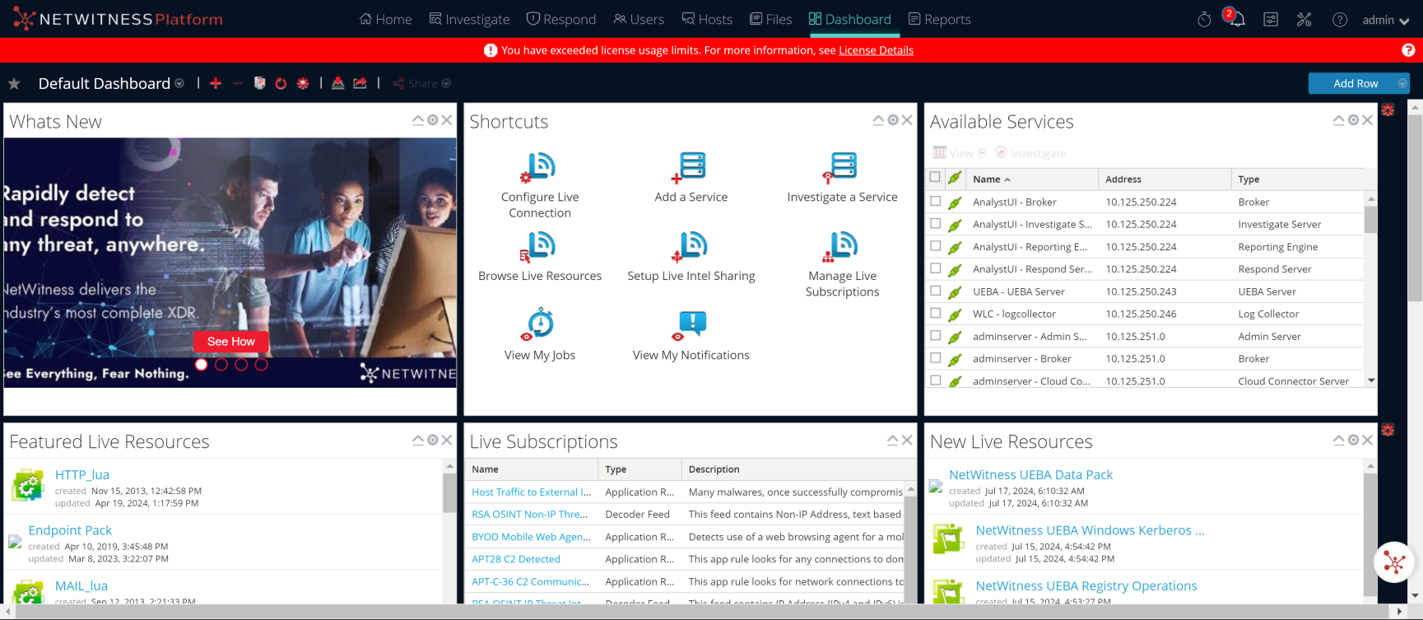The height and width of the screenshot is (620, 1423).
Task: Open the View My Jobs shortcut
Action: coord(540,336)
